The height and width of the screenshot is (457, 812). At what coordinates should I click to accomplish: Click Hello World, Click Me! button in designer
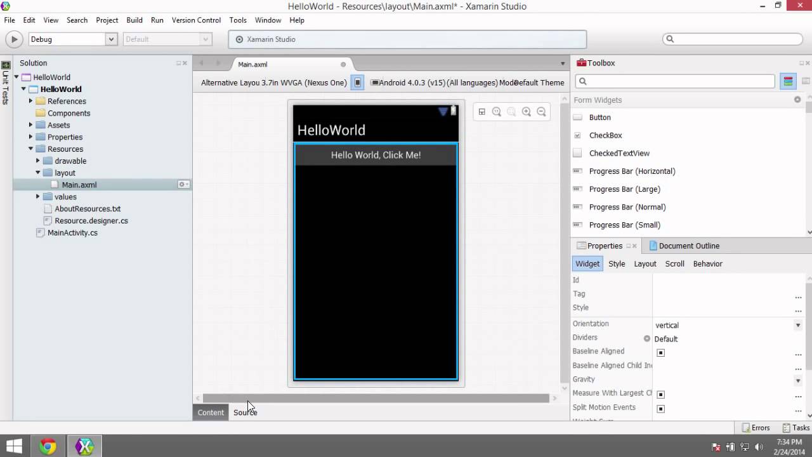click(x=376, y=155)
